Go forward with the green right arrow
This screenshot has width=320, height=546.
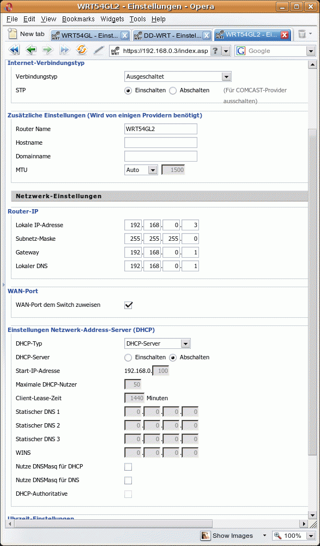click(47, 50)
